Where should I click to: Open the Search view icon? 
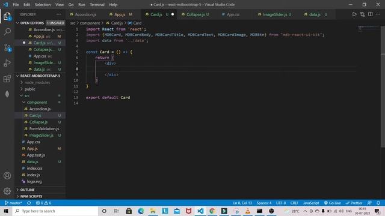click(7, 32)
